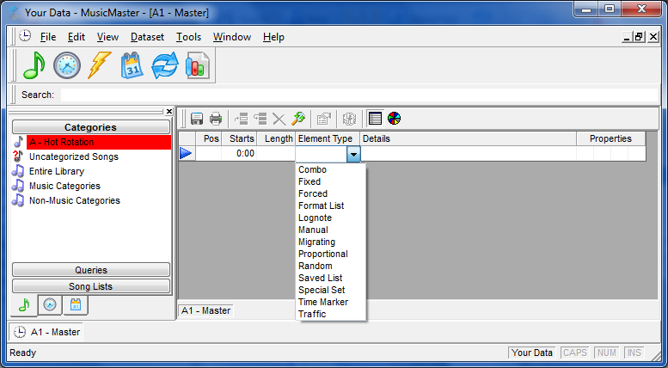This screenshot has width=668, height=368.
Task: Choose Fixed from the element type list
Action: [309, 181]
